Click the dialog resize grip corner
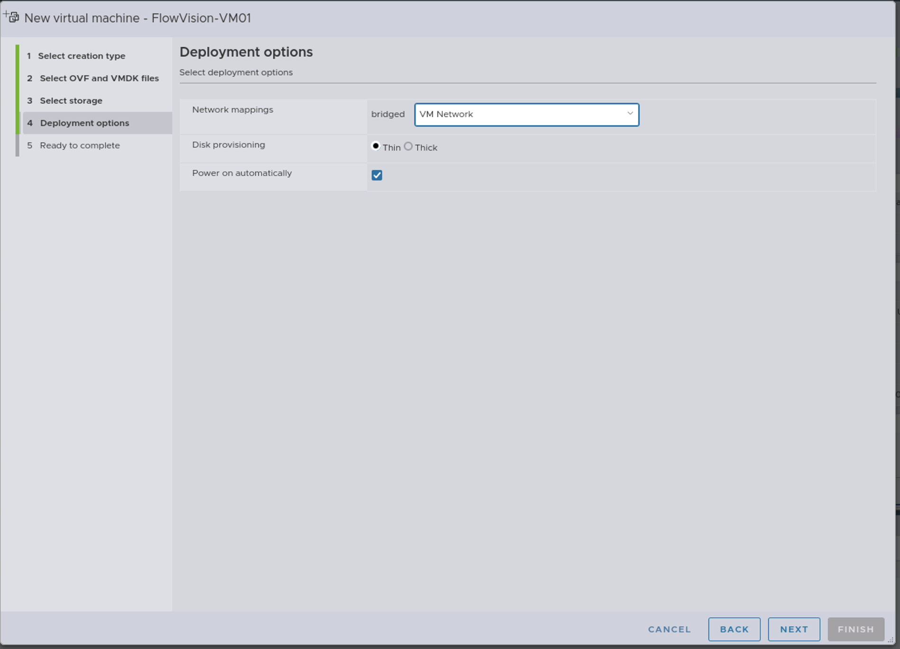The height and width of the screenshot is (649, 900). [891, 640]
